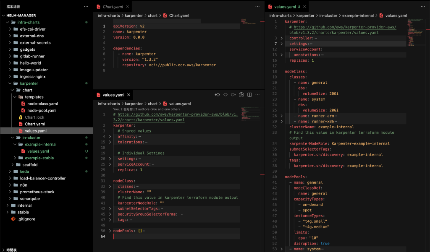Open node-pool.yaml file
This screenshot has width=430, height=252.
[x=42, y=110]
